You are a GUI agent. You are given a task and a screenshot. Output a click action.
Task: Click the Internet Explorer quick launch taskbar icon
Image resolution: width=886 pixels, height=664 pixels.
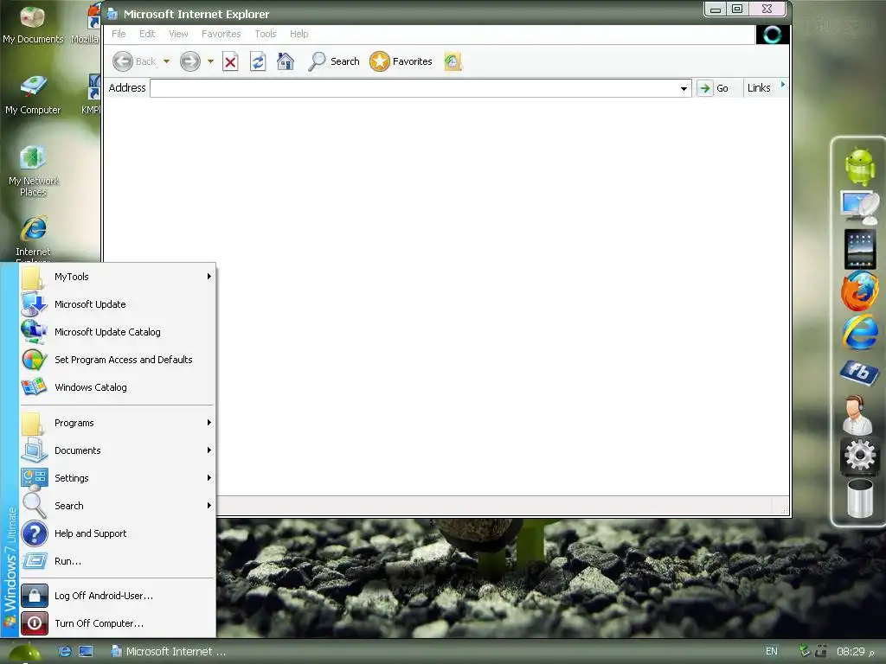(64, 651)
